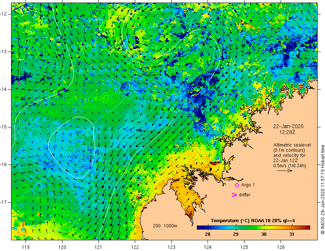This screenshot has height=251, width=325.
Task: Click the '-17' latitude axis label
Action: click(4, 202)
